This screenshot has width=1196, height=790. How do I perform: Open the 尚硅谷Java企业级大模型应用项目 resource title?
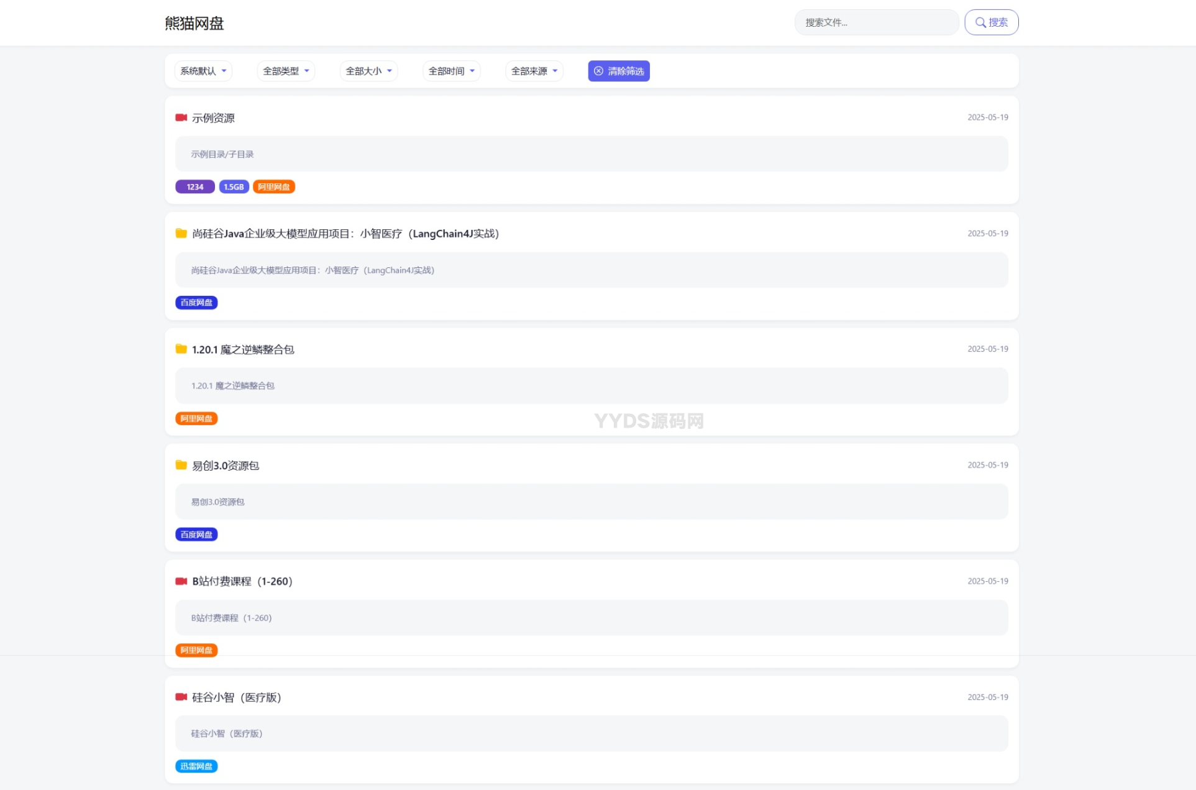(345, 233)
